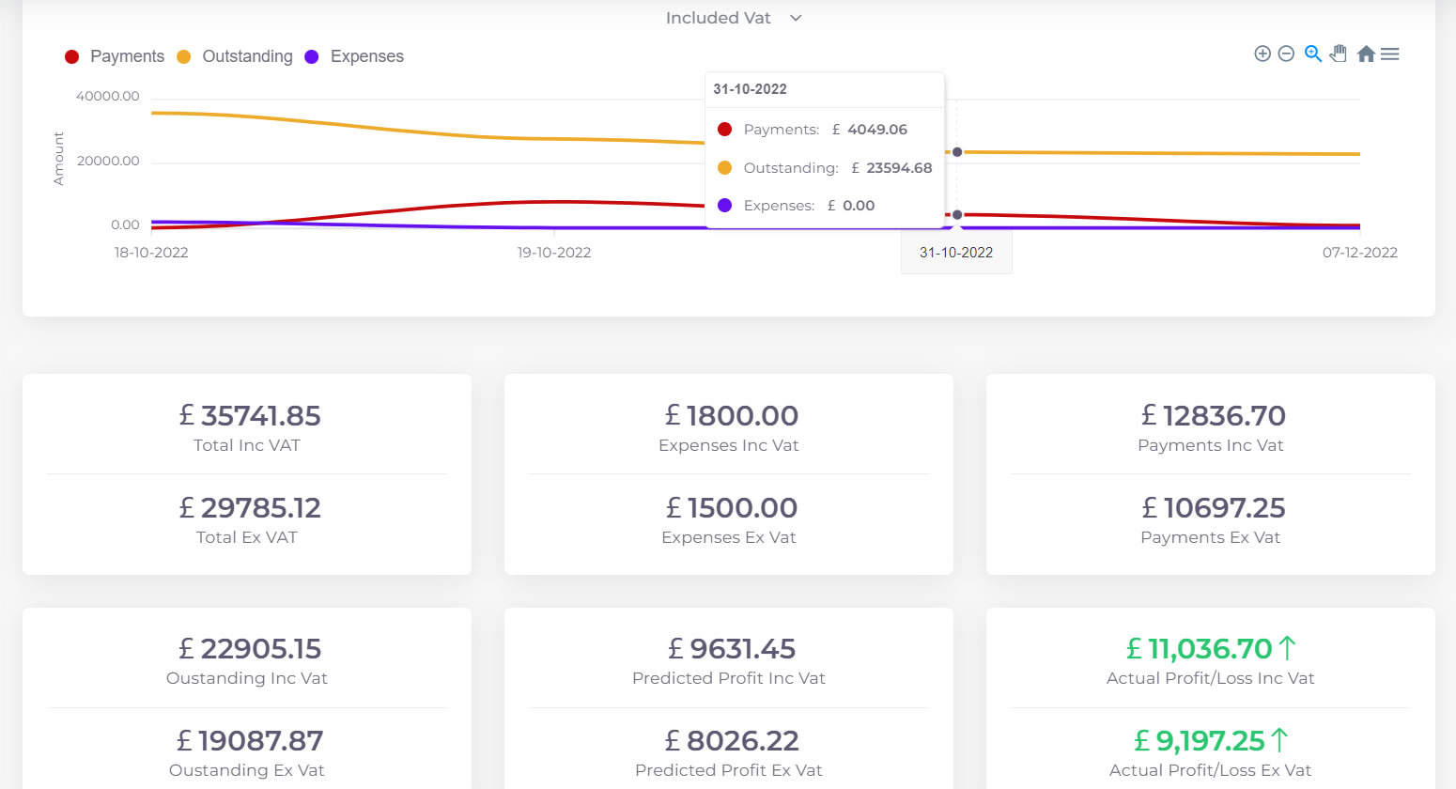The height and width of the screenshot is (789, 1456).
Task: Open the chart hamburger menu for export options
Action: pyautogui.click(x=1390, y=54)
